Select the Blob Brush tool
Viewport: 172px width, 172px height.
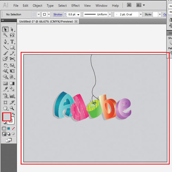point(5,58)
